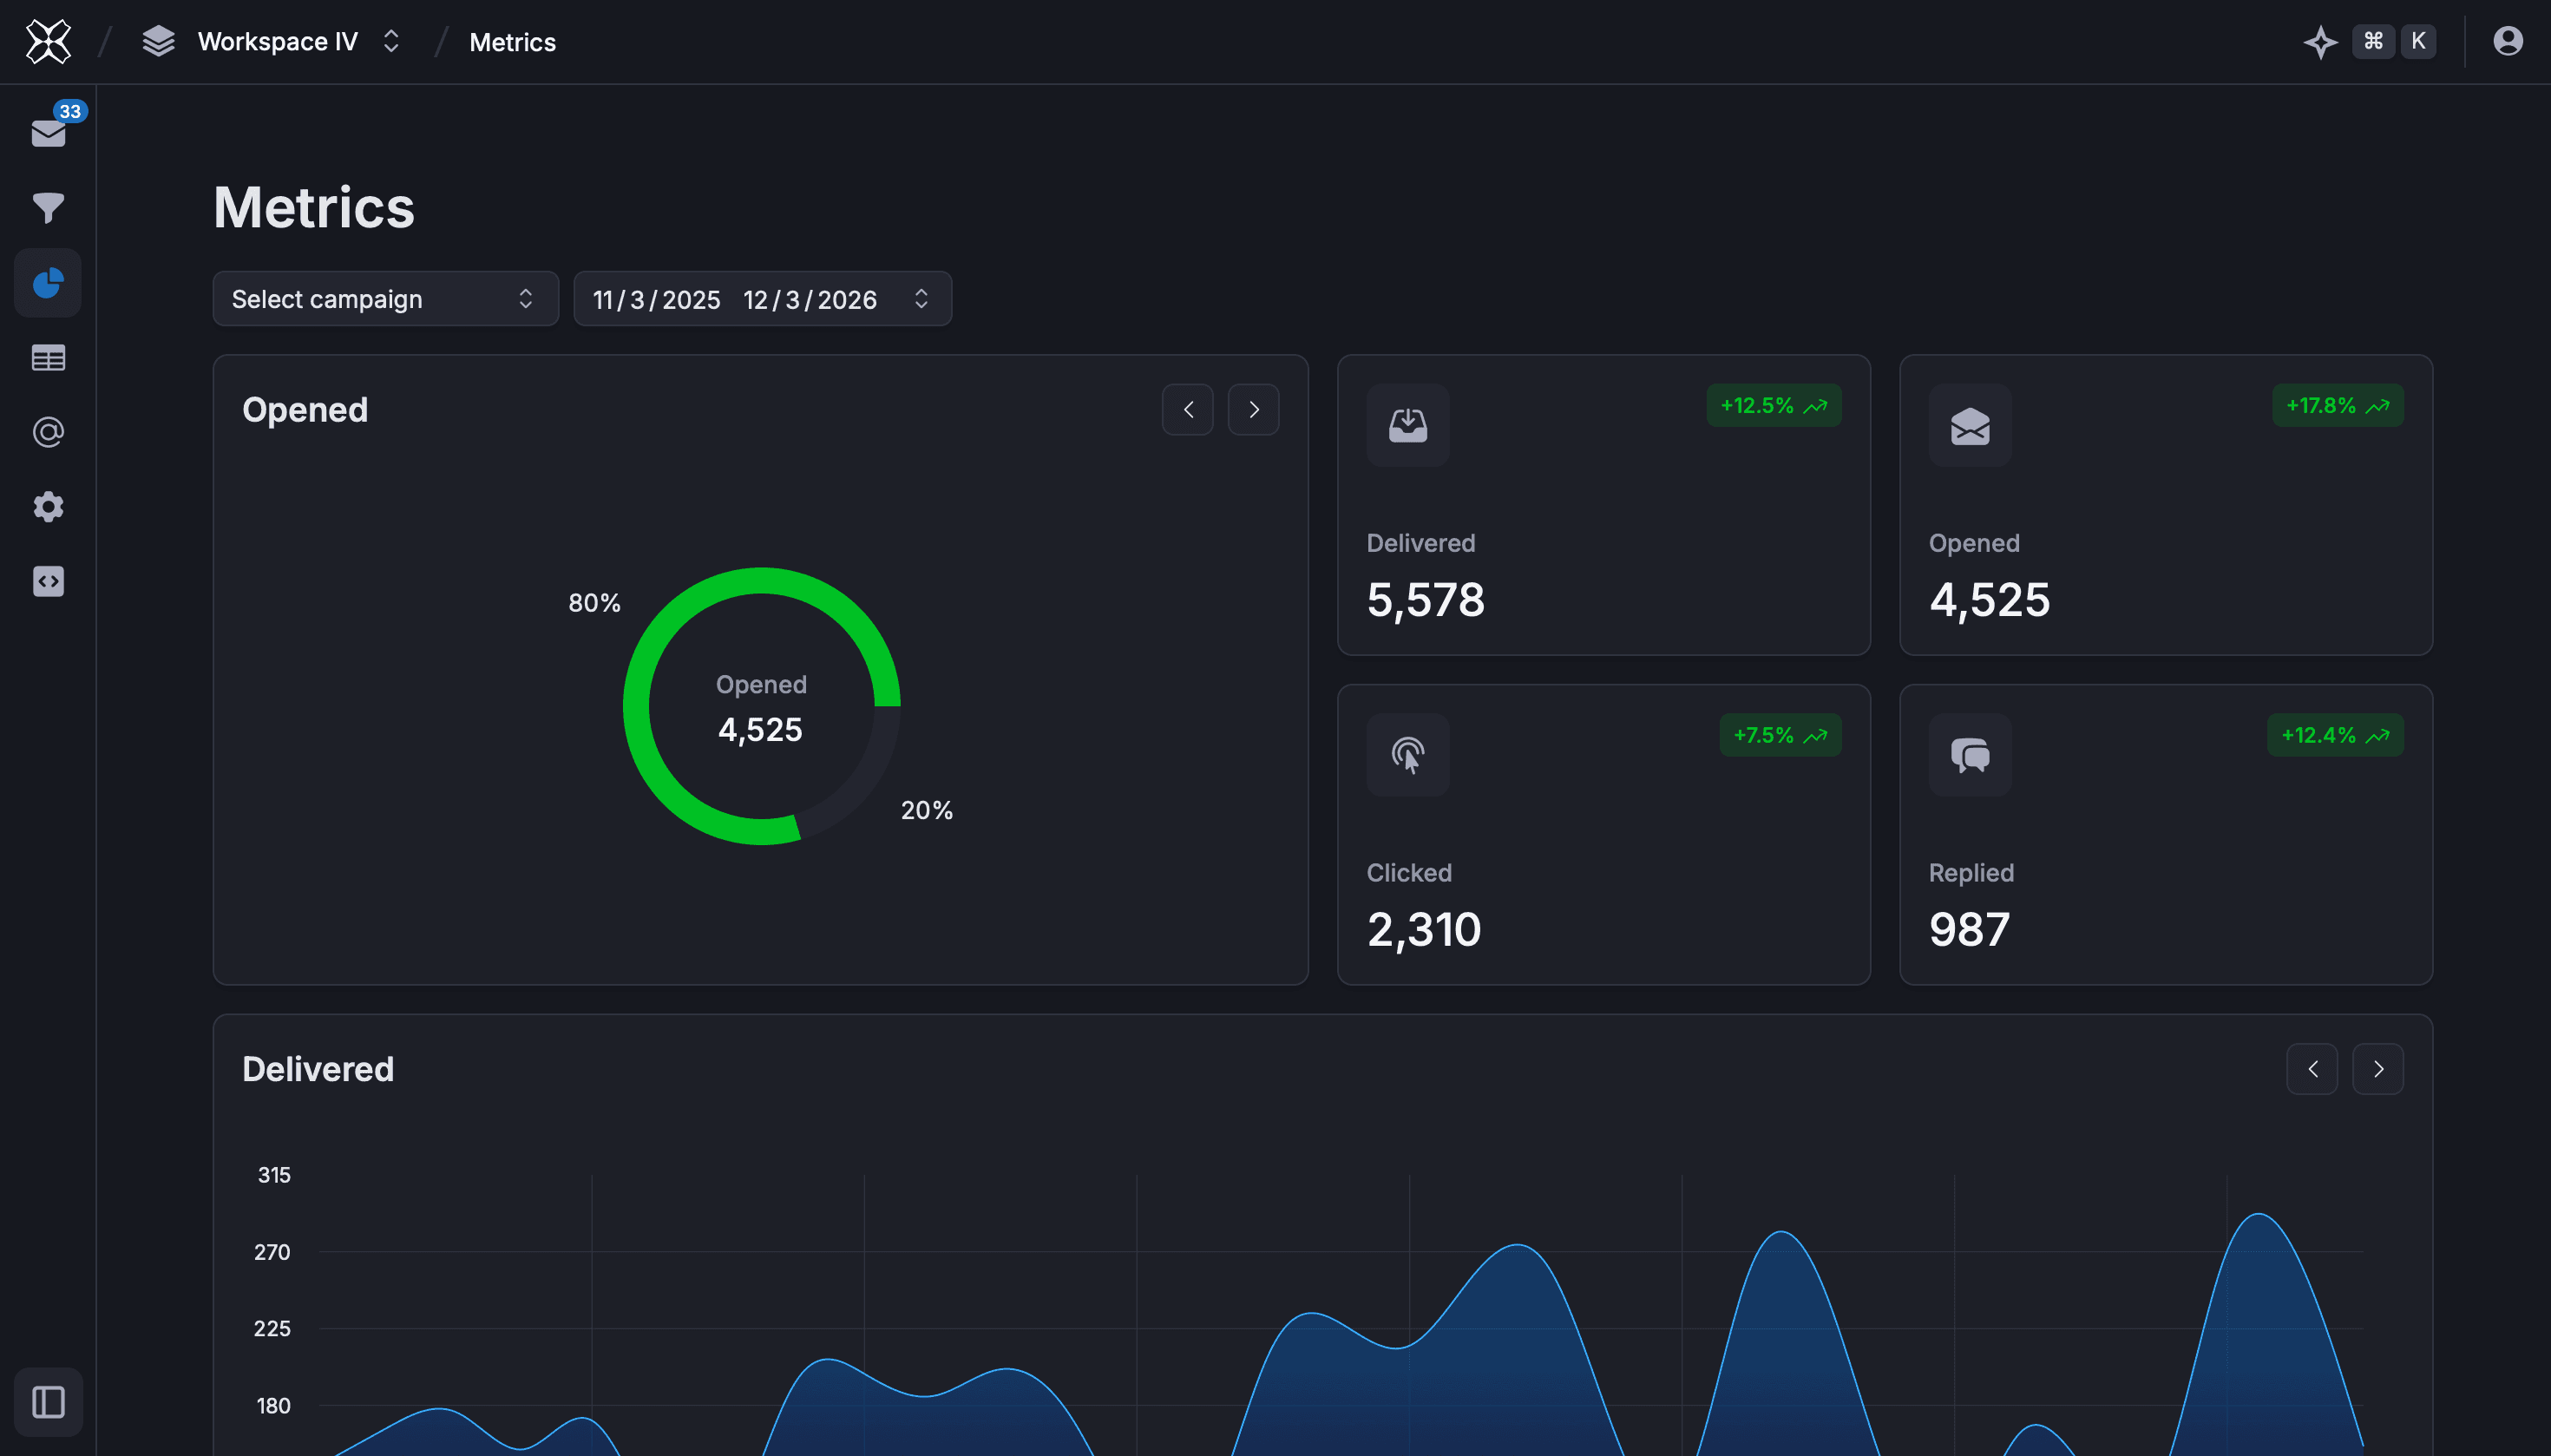Click next arrow on Delivered chart
2551x1456 pixels.
[x=2377, y=1069]
